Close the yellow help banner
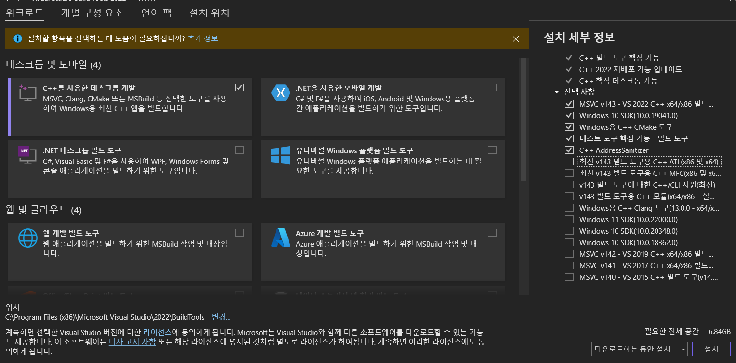This screenshot has width=736, height=363. point(516,39)
